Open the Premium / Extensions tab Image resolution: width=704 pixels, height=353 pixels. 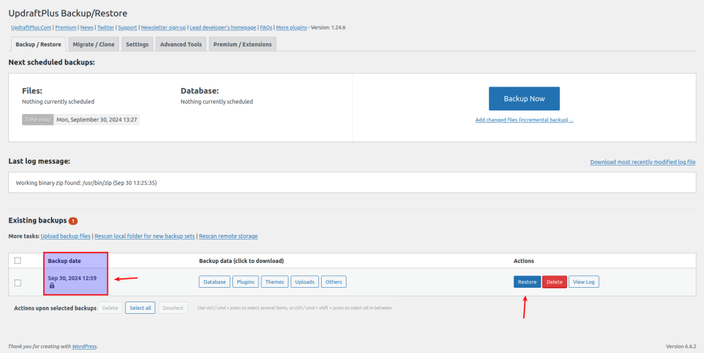243,45
